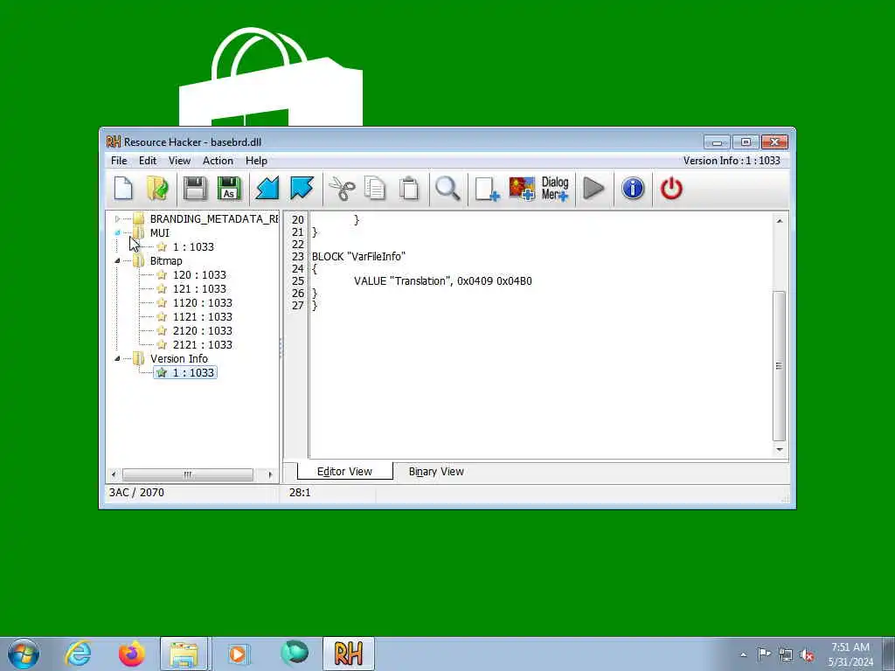Image resolution: width=895 pixels, height=671 pixels.
Task: Select the MUI folder label
Action: 159,232
